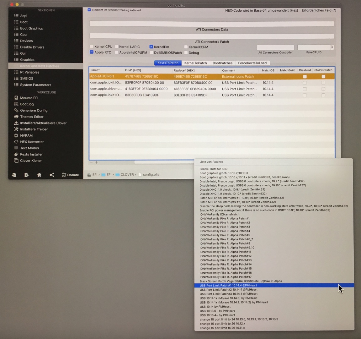361x339 pixels.
Task: Toggle InfoPlistPatch checkbox for AppleAHCIPort row
Action: click(323, 76)
